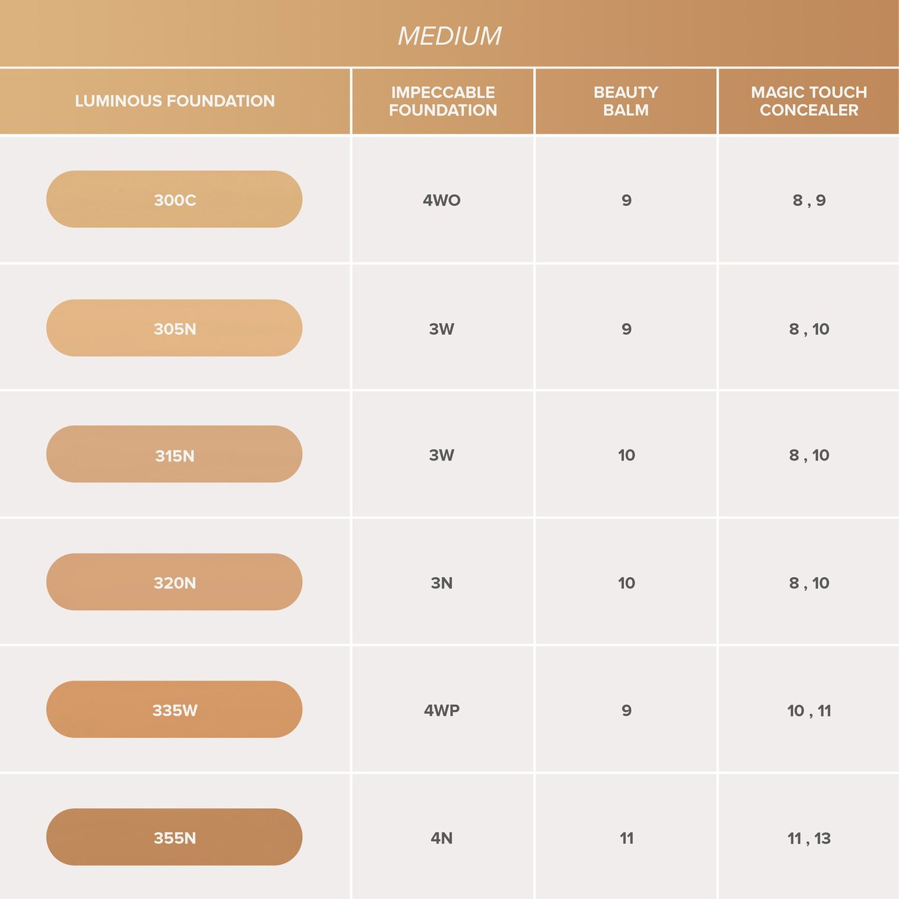The image size is (899, 899).
Task: Click the Magic Touch Concealer header
Action: (x=809, y=101)
